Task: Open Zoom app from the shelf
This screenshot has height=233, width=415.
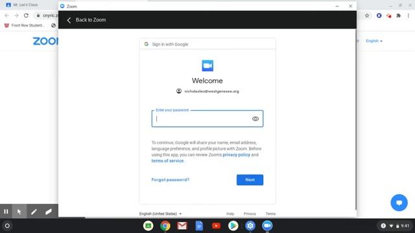Action: click(267, 226)
